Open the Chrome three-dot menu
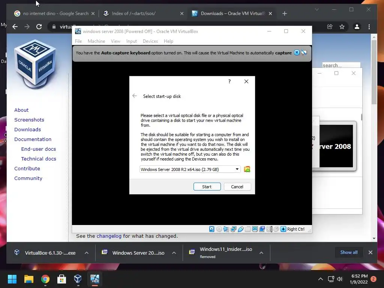Screen dimensions: 384x288 [369, 27]
